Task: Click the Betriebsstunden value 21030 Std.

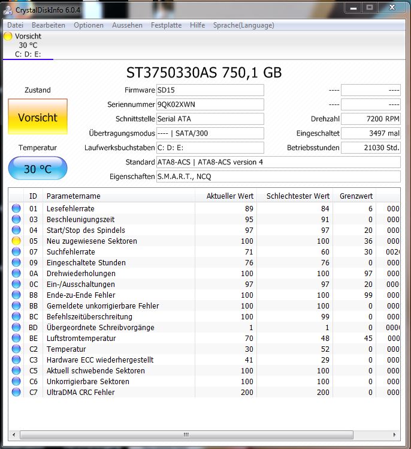Action: (371, 148)
